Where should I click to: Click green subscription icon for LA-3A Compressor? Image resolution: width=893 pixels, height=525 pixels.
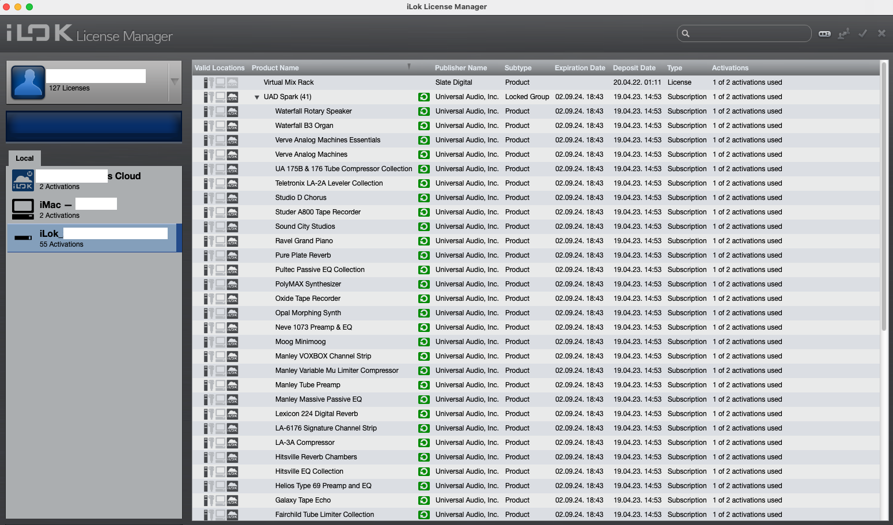pyautogui.click(x=424, y=443)
